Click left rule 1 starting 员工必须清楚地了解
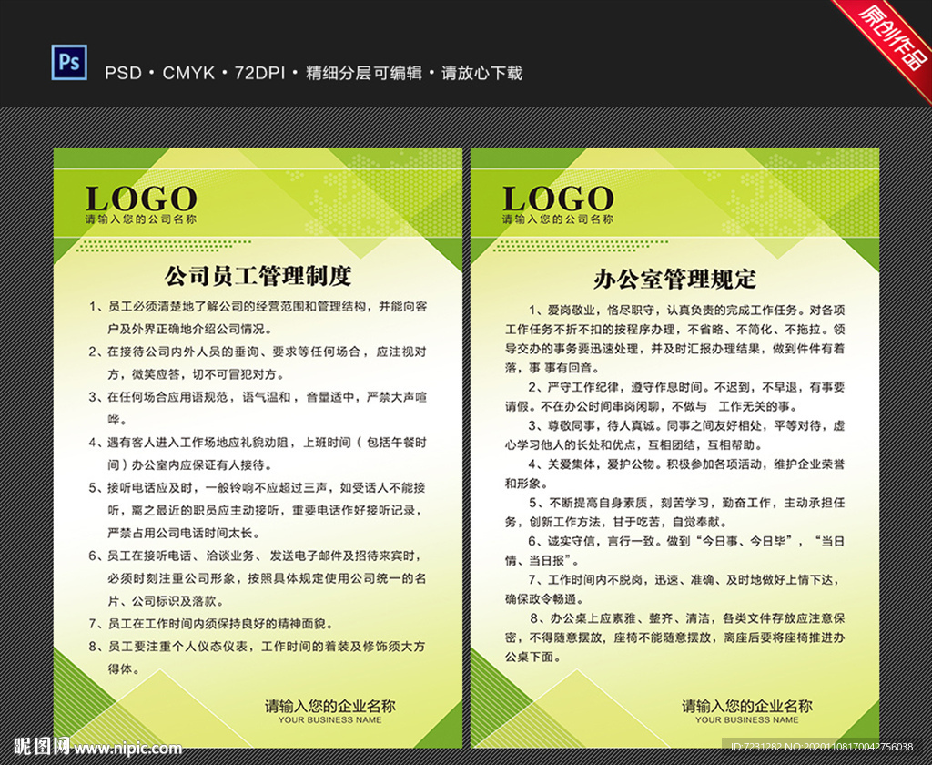 [258, 318]
